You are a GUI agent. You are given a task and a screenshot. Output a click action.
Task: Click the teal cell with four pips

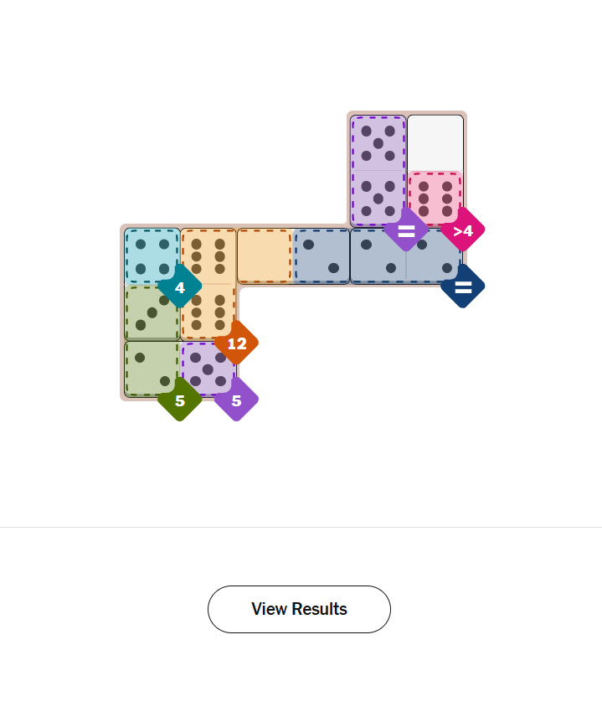tap(152, 255)
